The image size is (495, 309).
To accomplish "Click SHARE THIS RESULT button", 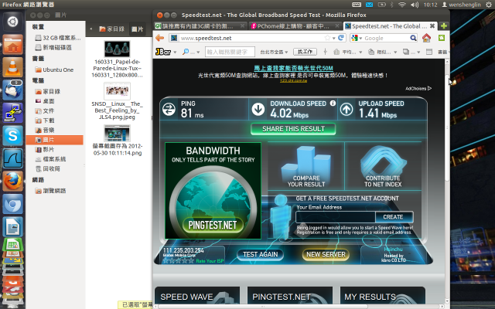I will point(293,129).
